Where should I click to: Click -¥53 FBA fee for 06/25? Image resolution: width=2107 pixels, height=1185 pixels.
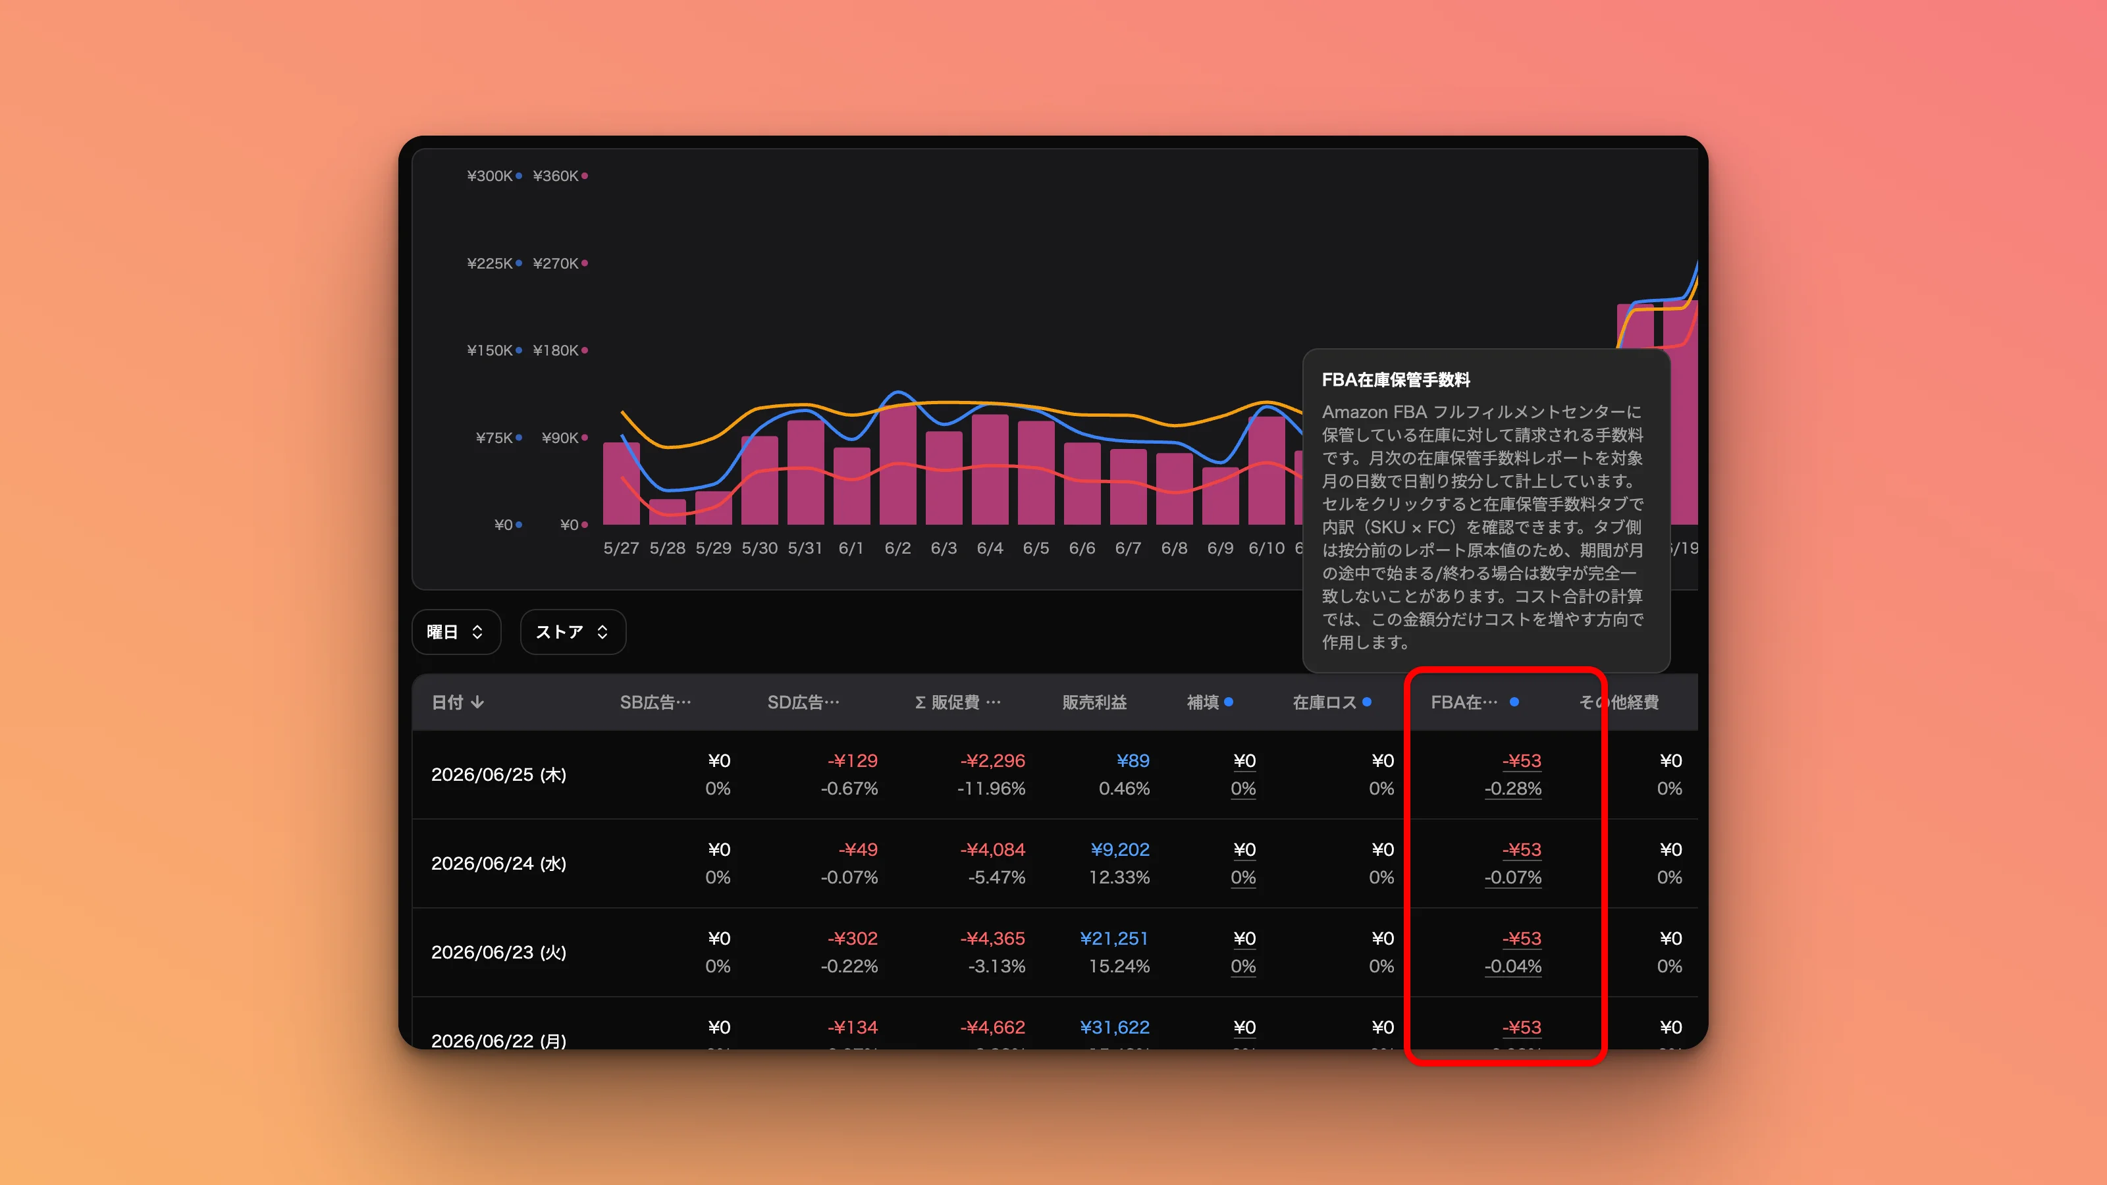click(1522, 760)
